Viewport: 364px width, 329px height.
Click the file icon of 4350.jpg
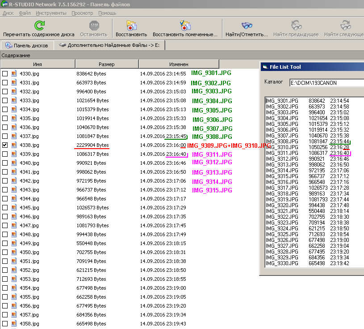14,252
